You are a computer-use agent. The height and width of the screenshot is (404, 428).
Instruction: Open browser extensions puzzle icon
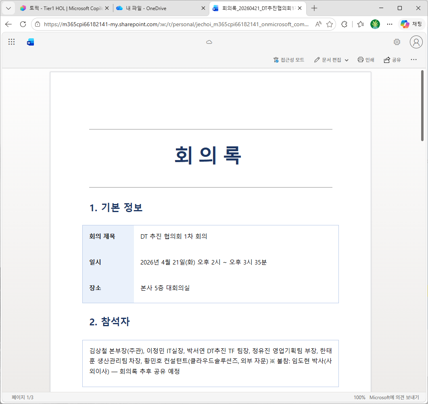pyautogui.click(x=344, y=24)
